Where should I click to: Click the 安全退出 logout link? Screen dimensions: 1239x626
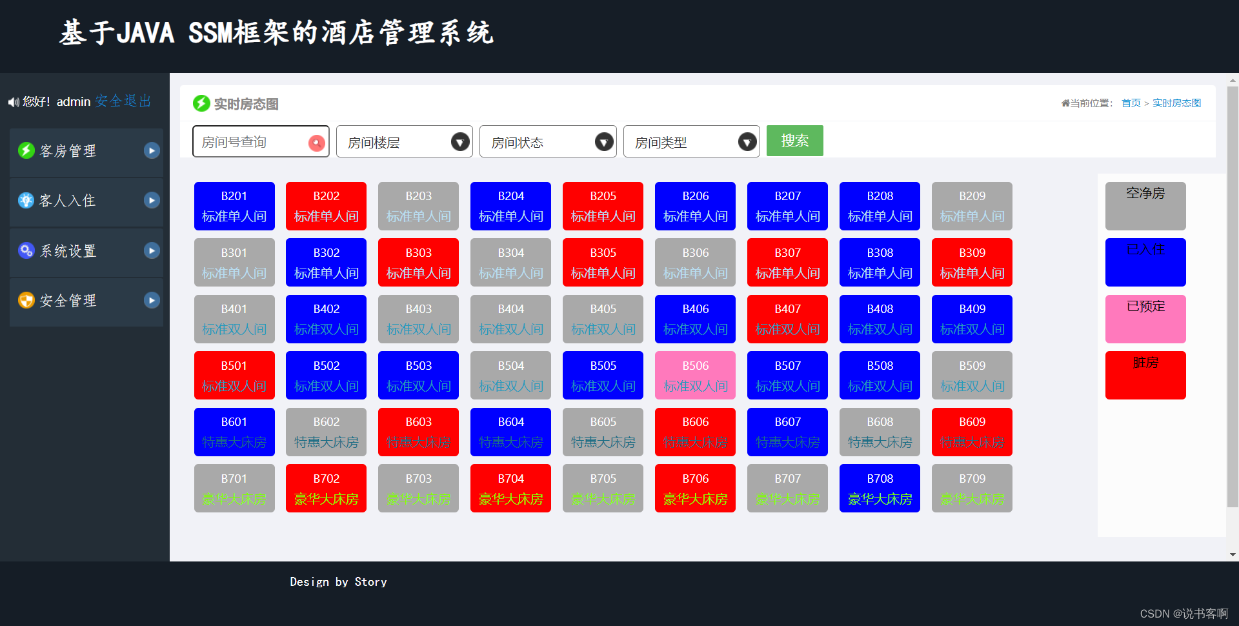pos(123,101)
